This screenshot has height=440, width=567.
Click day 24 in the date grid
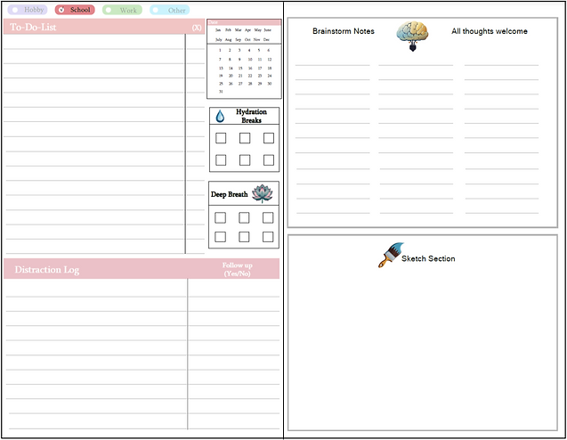point(270,76)
